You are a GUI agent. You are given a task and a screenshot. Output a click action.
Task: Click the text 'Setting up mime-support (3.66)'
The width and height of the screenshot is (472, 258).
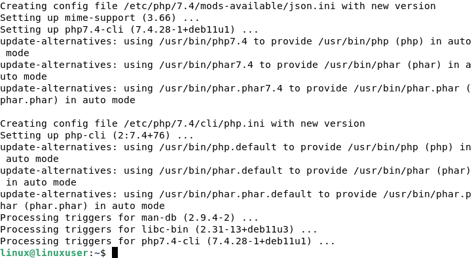pyautogui.click(x=88, y=18)
